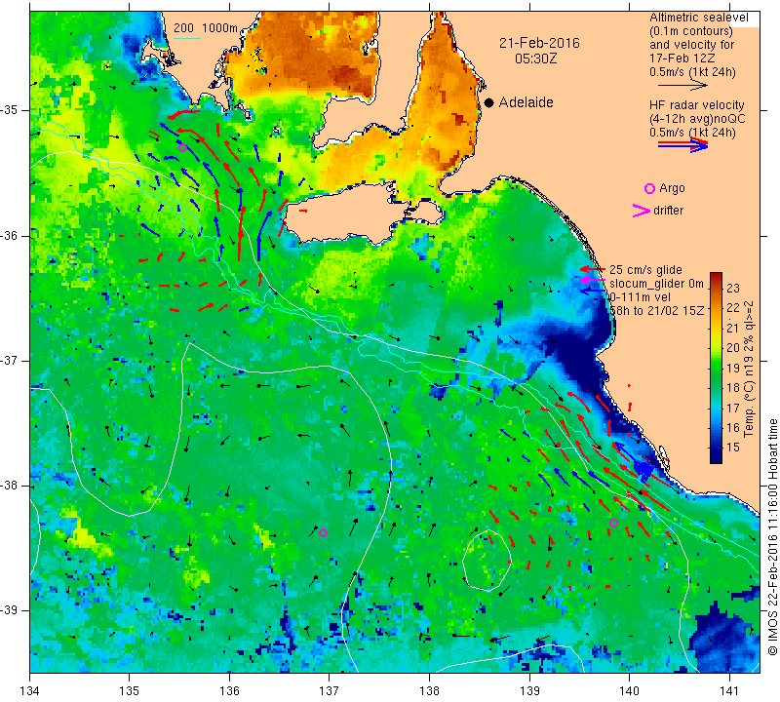
Task: Click the longitude 134 axis label
Action: pos(30,690)
